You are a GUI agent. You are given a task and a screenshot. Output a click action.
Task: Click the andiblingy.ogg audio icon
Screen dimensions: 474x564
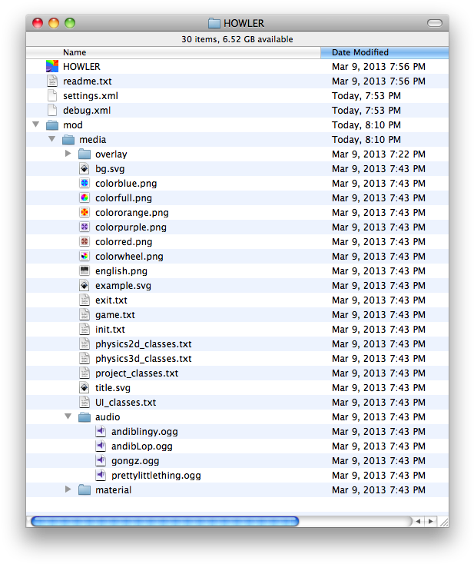(x=101, y=432)
